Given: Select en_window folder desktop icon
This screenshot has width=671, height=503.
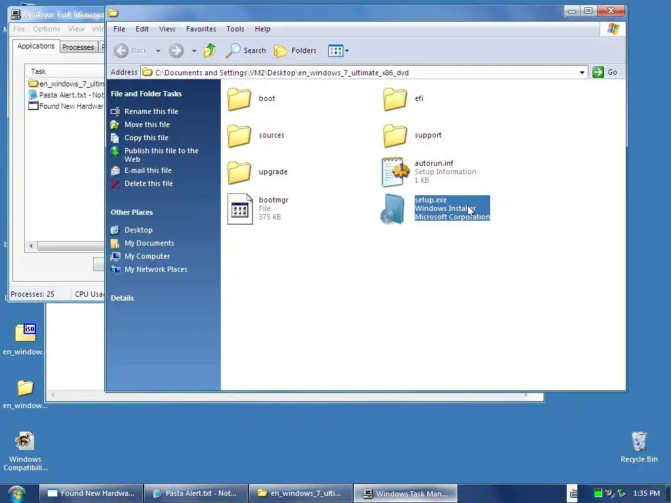Looking at the screenshot, I should click(x=25, y=394).
